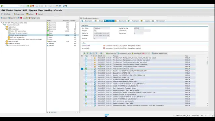Click the hierarchy icon left of Highlight tasks
Image resolution: width=215 pixels, height=121 pixels.
[x=27, y=18]
